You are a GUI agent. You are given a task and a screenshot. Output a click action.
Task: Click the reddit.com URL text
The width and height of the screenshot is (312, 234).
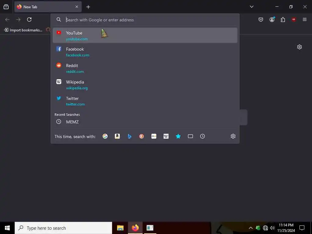point(75,72)
